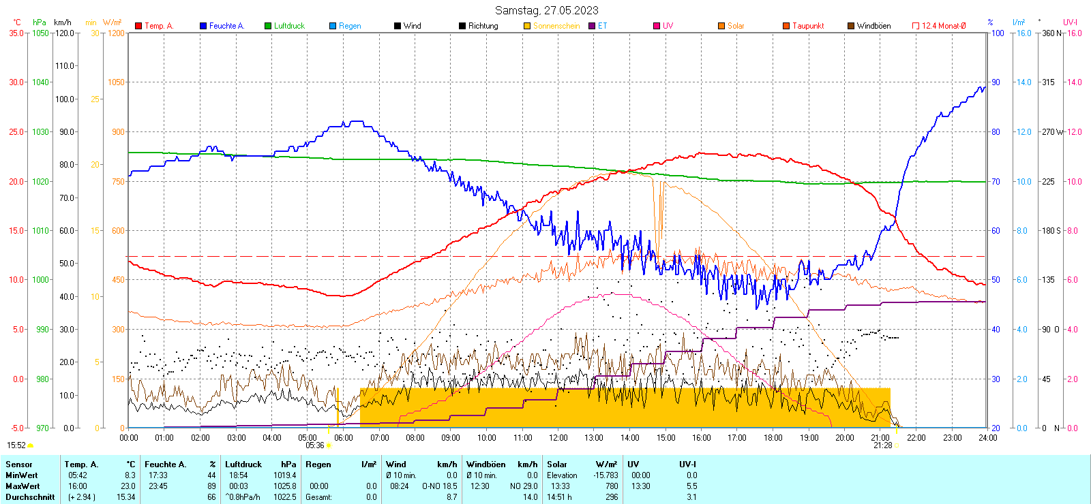The width and height of the screenshot is (1091, 504).
Task: Click the orange Solar legend square
Action: tap(721, 26)
